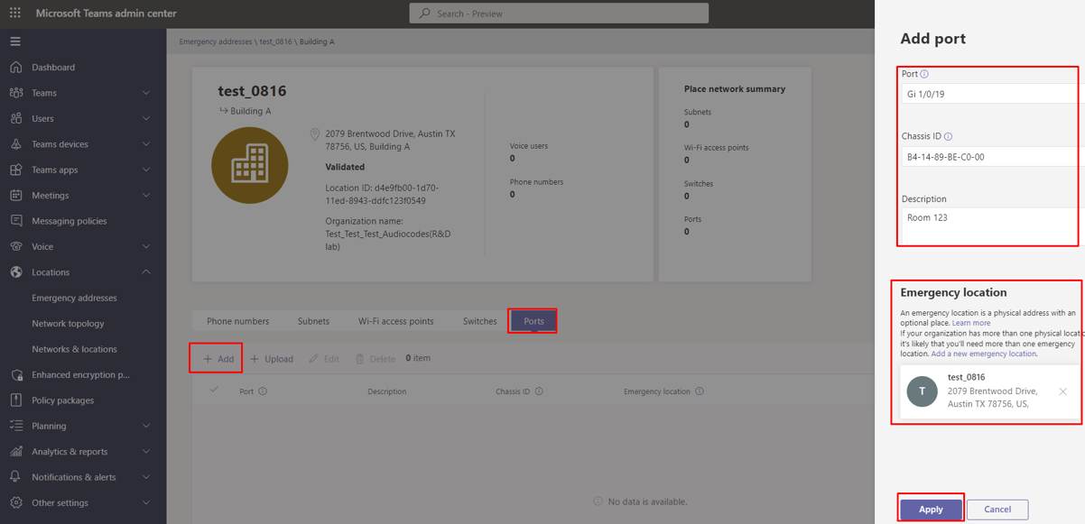1085x524 pixels.
Task: Click the Dashboard home icon
Action: 16,67
